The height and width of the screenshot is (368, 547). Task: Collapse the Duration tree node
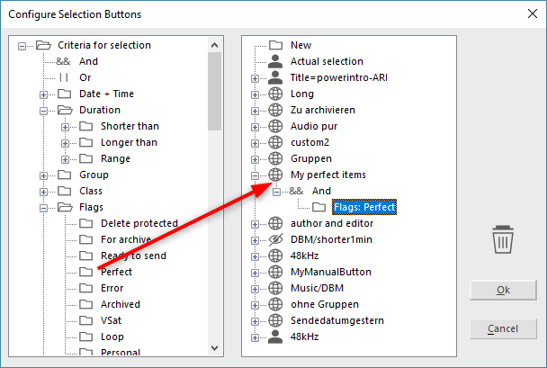click(x=43, y=111)
